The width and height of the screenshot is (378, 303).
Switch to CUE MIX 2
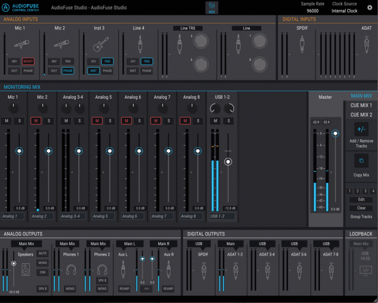[x=361, y=115]
